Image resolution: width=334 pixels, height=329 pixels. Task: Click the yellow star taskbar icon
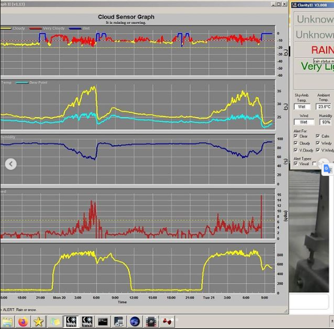pyautogui.click(x=38, y=322)
